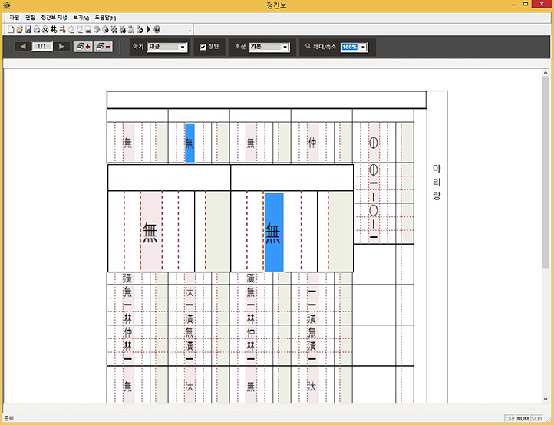Add a page with the plus button

[83, 47]
